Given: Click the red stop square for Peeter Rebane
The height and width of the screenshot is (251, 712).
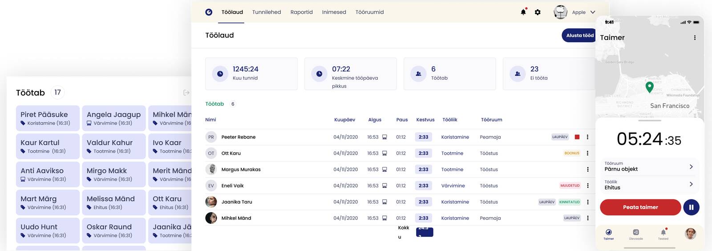Looking at the screenshot, I should click(x=577, y=137).
